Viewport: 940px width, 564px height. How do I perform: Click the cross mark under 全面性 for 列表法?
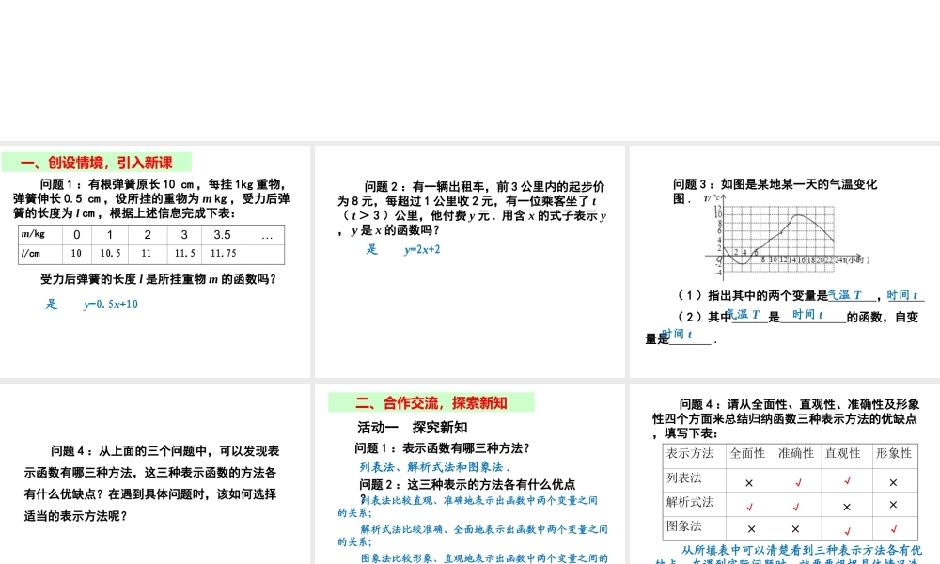(x=749, y=482)
